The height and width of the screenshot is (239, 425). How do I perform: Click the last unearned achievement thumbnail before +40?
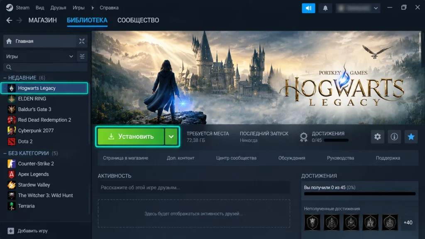tap(390, 222)
